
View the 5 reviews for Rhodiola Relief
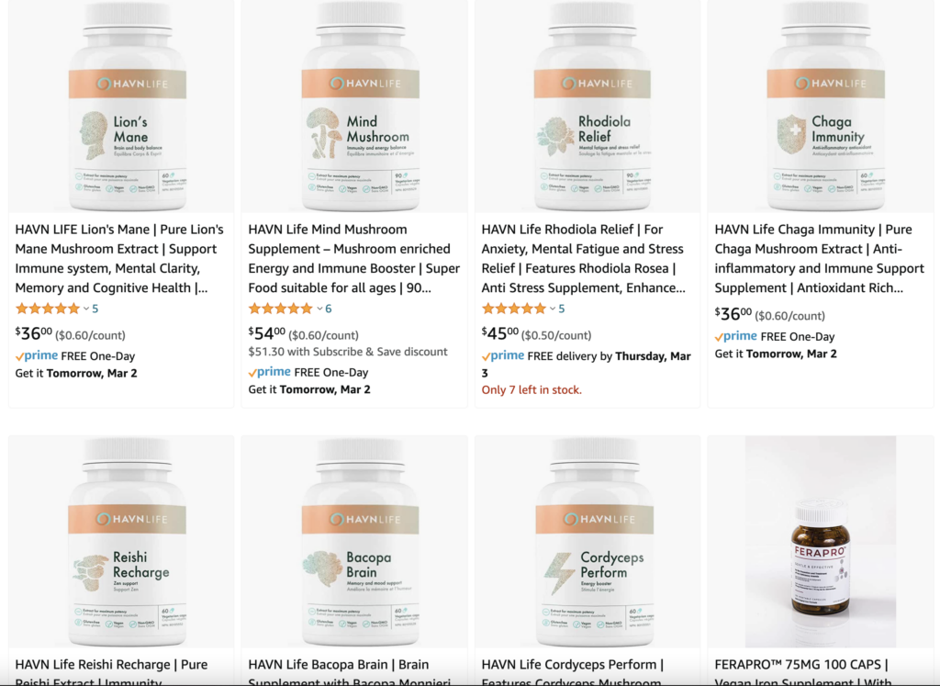point(562,309)
